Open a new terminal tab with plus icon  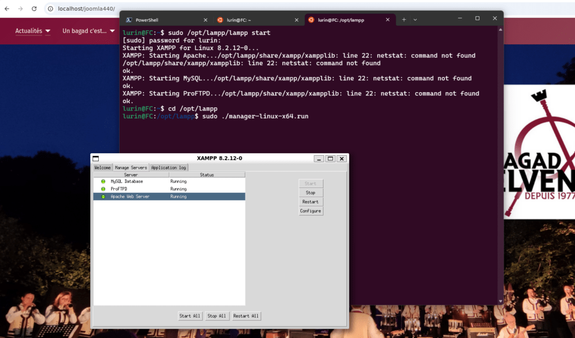tap(404, 19)
